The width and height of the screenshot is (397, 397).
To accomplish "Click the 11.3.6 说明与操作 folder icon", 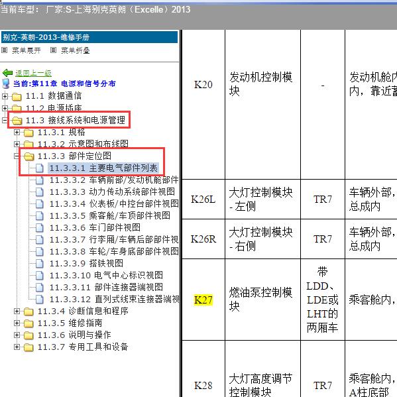I will (x=28, y=335).
